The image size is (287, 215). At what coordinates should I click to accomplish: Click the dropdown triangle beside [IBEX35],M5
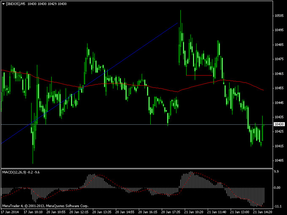[x=3, y=4]
